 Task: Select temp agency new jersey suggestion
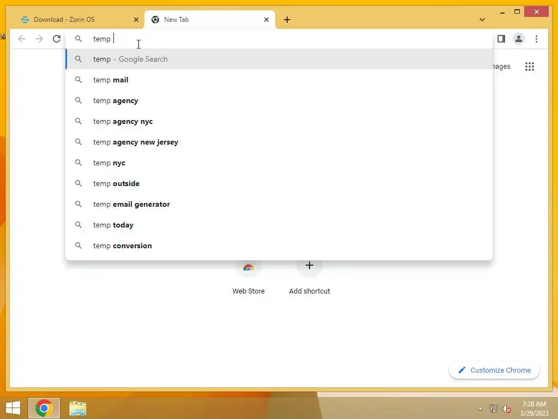(279, 142)
